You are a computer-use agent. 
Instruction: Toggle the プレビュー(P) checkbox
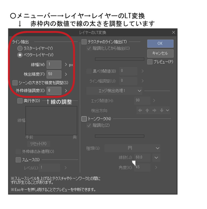coord(150,62)
